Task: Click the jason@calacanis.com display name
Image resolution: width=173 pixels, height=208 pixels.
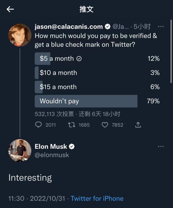Action: click(69, 27)
